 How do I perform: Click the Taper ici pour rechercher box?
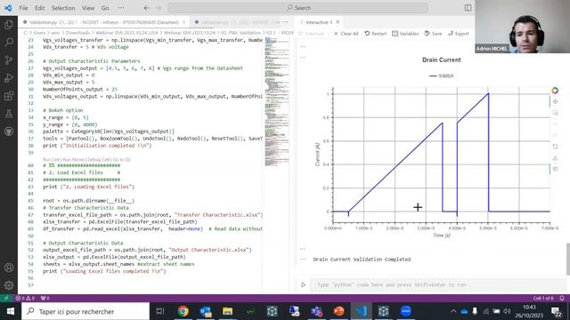pyautogui.click(x=85, y=311)
